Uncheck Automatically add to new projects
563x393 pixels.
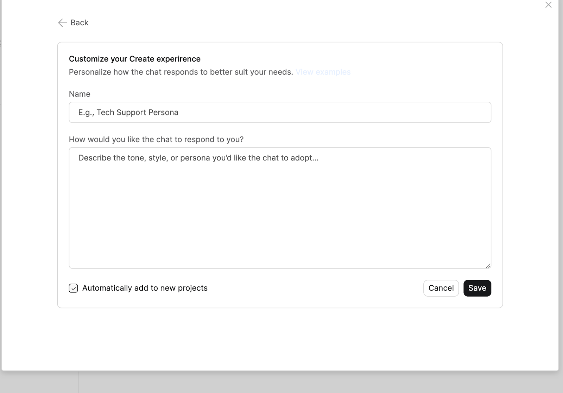click(73, 288)
